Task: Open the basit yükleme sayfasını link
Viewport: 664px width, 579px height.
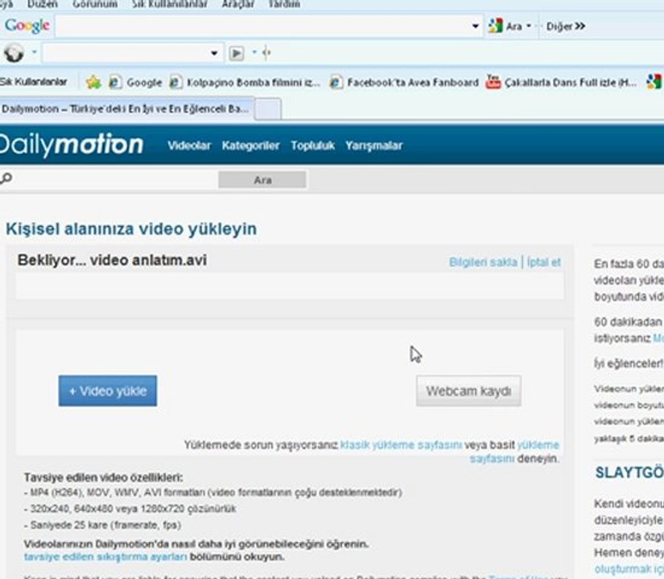Action: pos(515,452)
